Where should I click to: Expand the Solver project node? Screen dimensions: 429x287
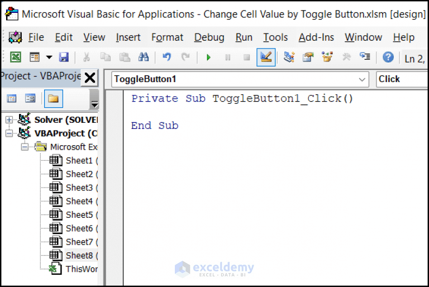pos(9,119)
